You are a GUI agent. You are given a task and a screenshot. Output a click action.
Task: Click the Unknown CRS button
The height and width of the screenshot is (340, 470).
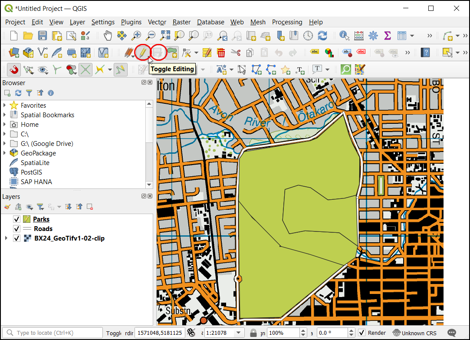pos(414,333)
